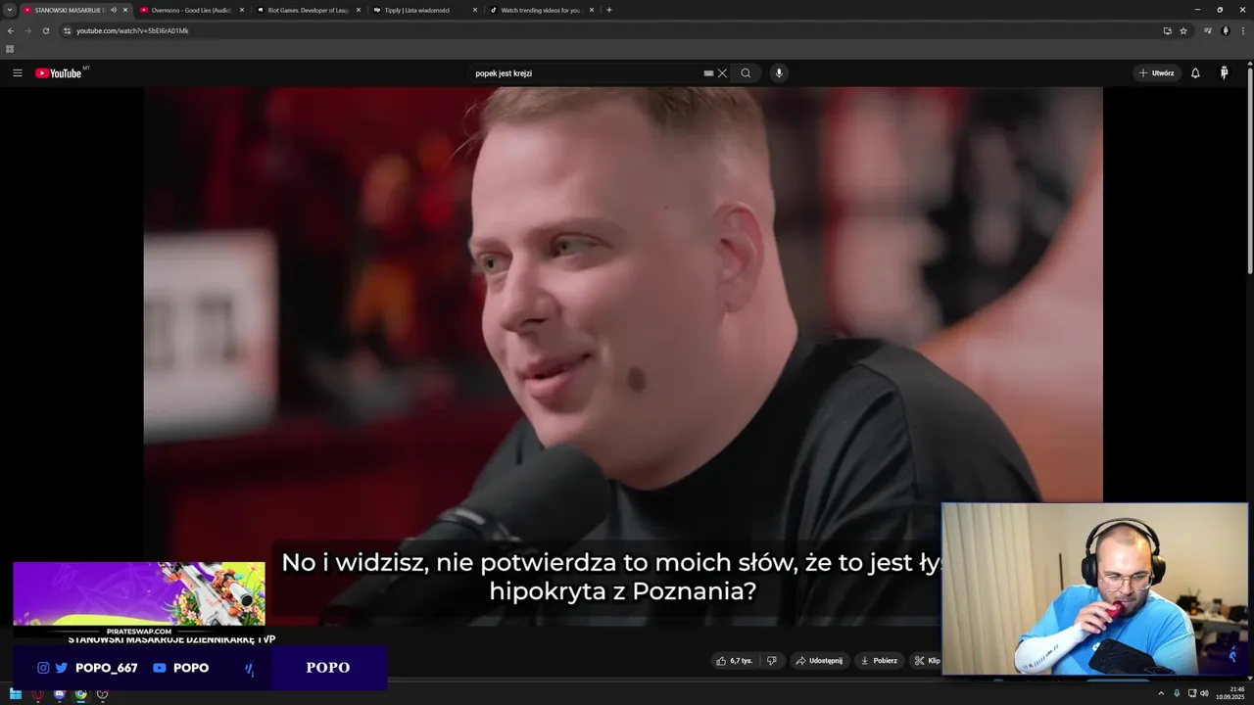Mute the audio on the STANOWSKI tab

(x=114, y=10)
